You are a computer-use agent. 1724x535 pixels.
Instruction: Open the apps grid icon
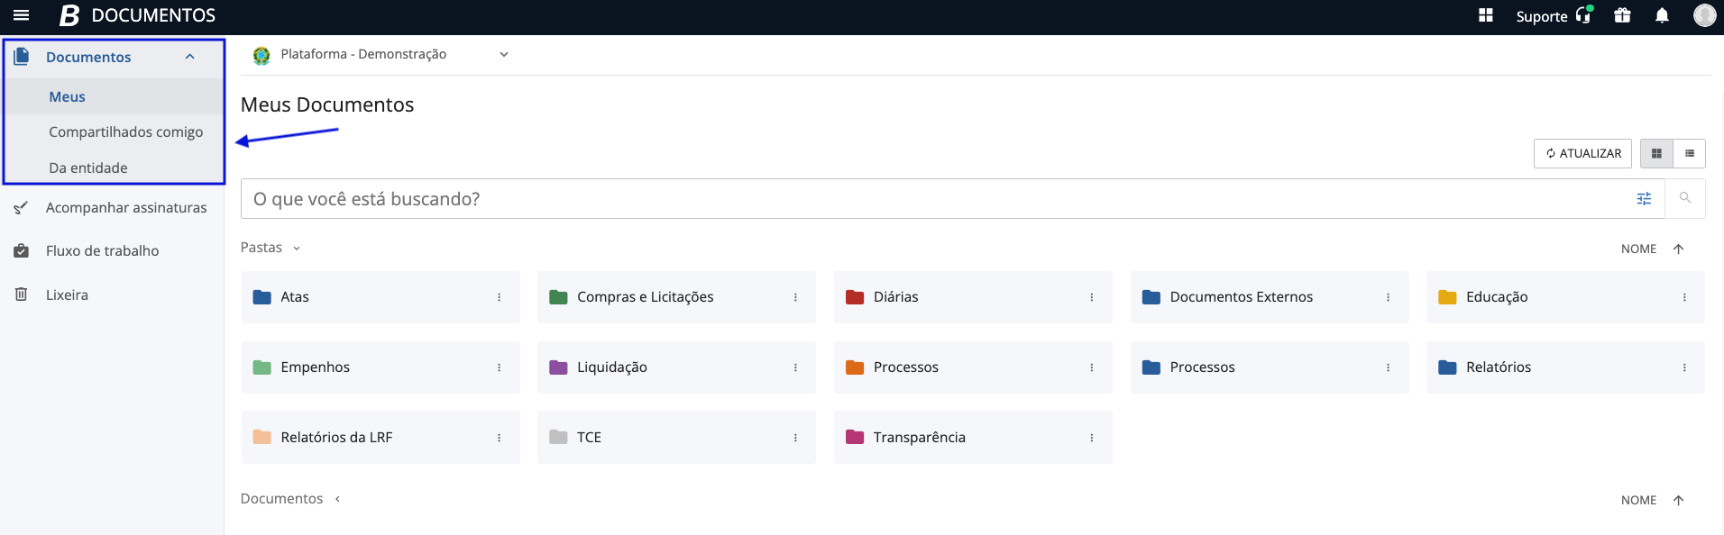tap(1486, 15)
